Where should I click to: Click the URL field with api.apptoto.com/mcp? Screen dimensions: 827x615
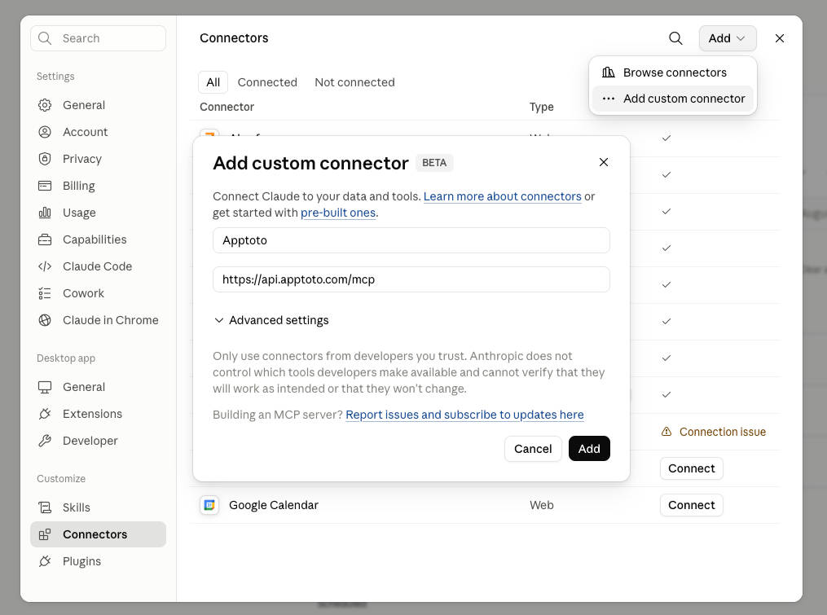click(x=411, y=279)
